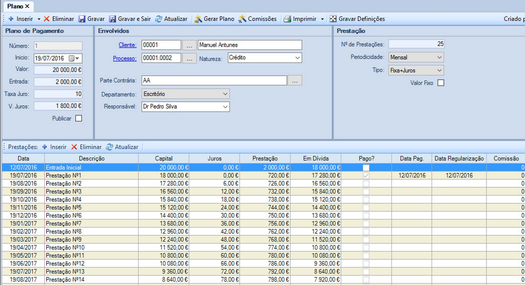Sort by the Data column header
The width and height of the screenshot is (525, 285).
tap(23, 158)
